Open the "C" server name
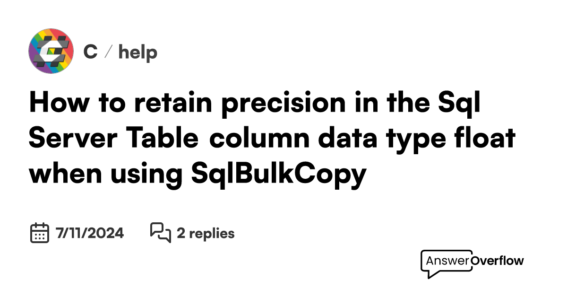This screenshot has width=567, height=298. click(x=90, y=52)
